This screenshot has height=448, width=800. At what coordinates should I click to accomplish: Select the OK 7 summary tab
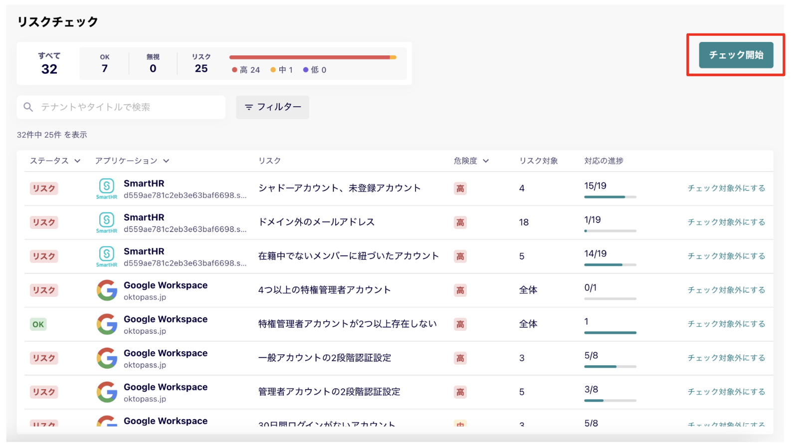point(104,63)
